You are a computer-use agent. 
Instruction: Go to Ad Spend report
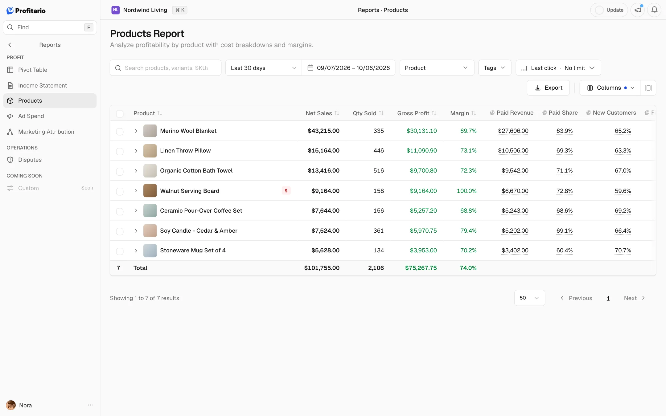(x=50, y=116)
